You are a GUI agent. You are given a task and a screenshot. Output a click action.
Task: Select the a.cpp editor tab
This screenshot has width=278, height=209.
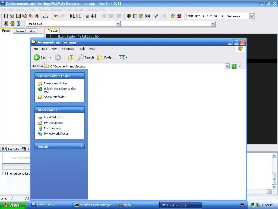click(52, 30)
